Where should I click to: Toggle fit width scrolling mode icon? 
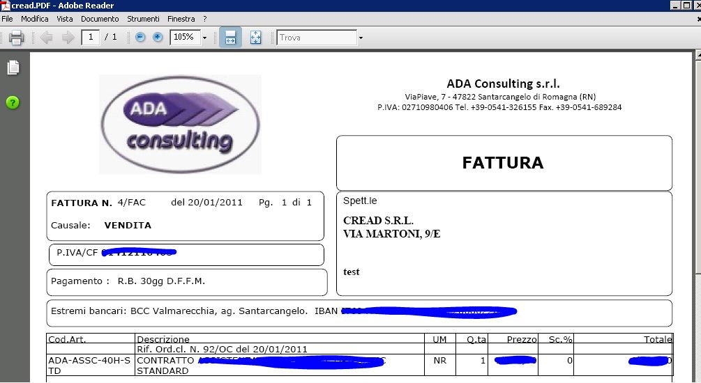point(230,37)
